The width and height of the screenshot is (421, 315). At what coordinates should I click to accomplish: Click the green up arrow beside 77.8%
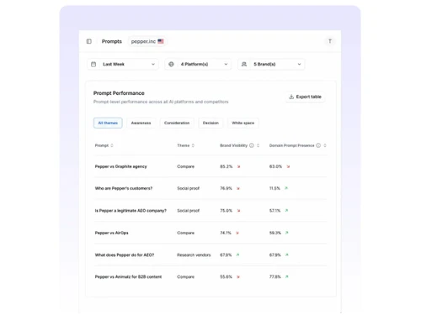(x=287, y=276)
